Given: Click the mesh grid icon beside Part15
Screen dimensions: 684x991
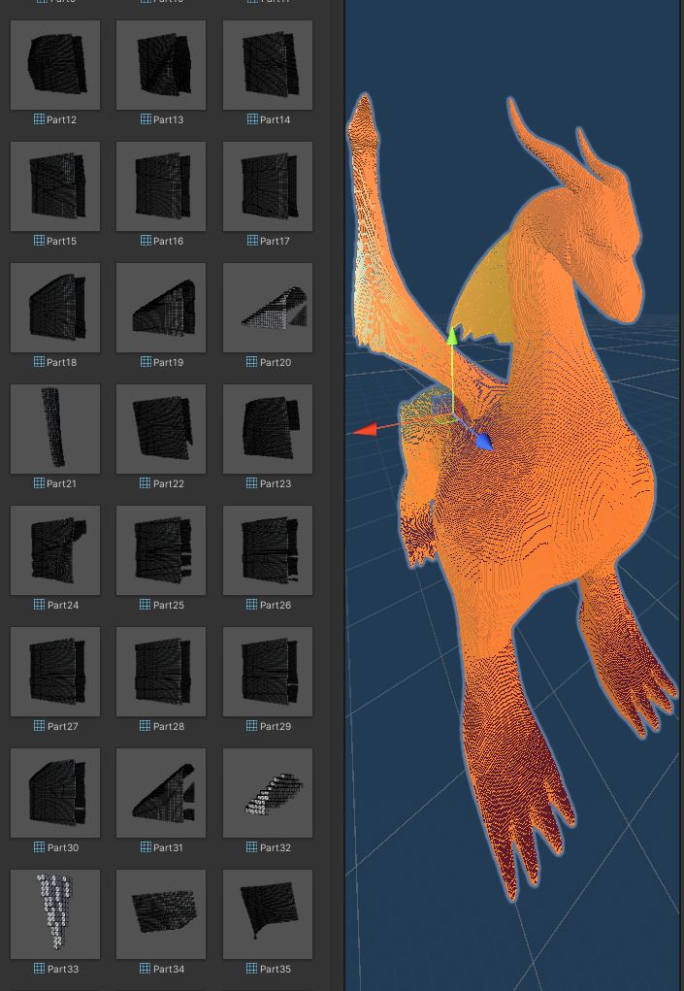Looking at the screenshot, I should [x=39, y=241].
